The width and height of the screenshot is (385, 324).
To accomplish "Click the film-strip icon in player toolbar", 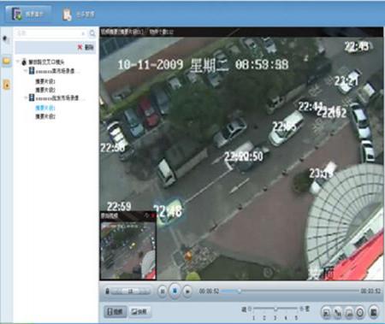I will [374, 312].
